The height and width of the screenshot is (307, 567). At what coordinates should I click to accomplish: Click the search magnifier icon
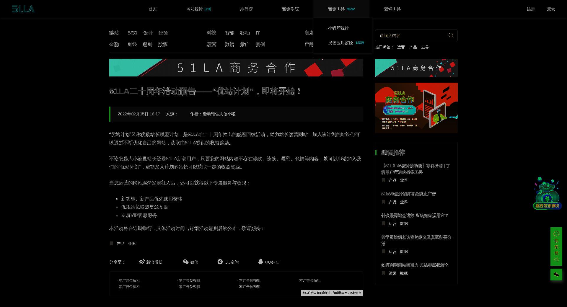coord(451,35)
